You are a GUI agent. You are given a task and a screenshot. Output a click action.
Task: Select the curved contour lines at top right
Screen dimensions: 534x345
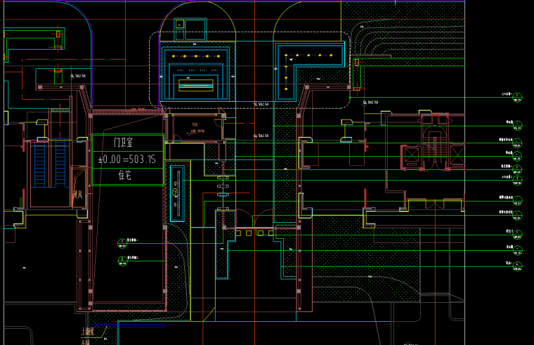372,35
